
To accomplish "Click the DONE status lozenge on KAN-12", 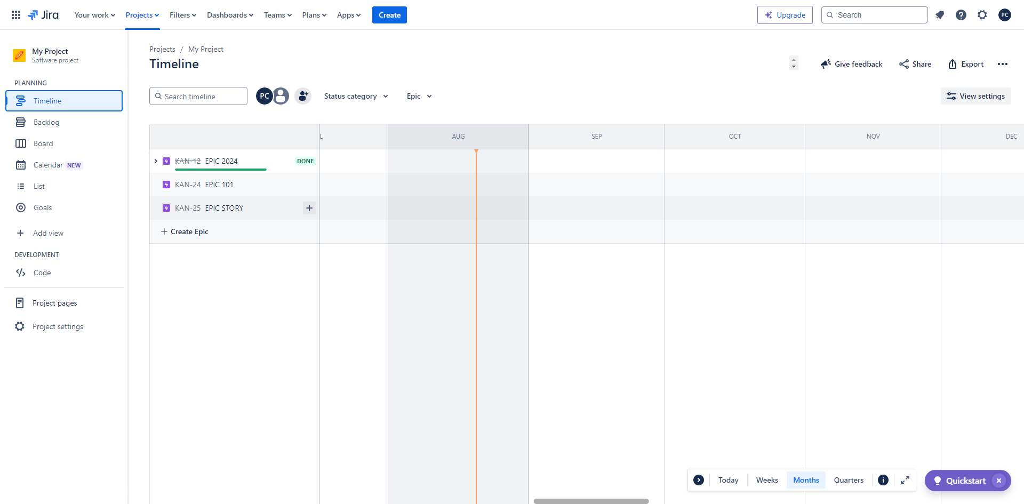I will (x=306, y=161).
